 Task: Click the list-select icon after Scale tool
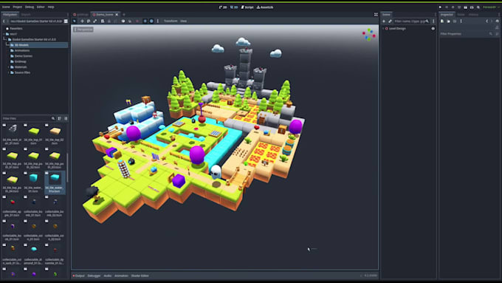(x=103, y=21)
